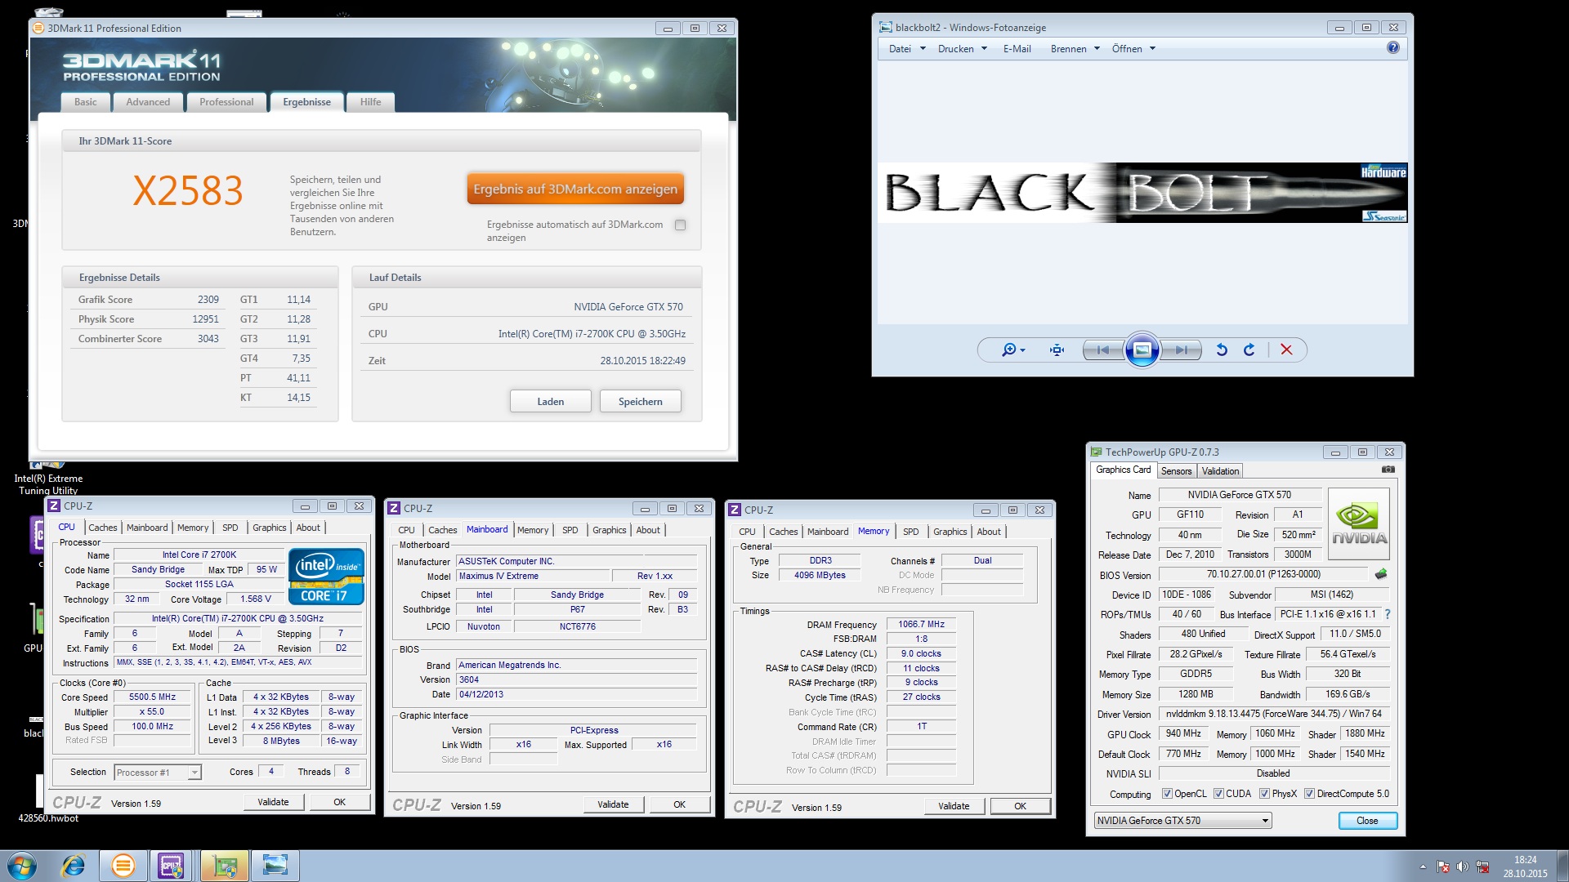Open the Graphics tab in the Mainboard CPU-Z window
The width and height of the screenshot is (1569, 882).
(x=609, y=530)
